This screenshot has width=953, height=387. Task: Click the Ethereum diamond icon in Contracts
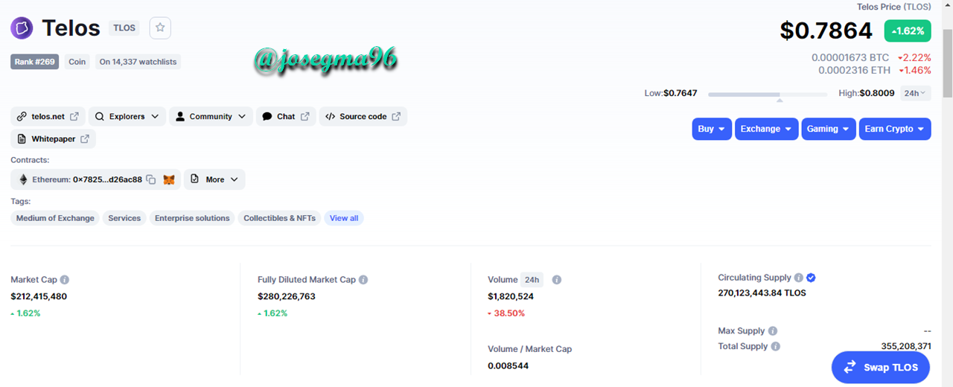[x=23, y=179]
